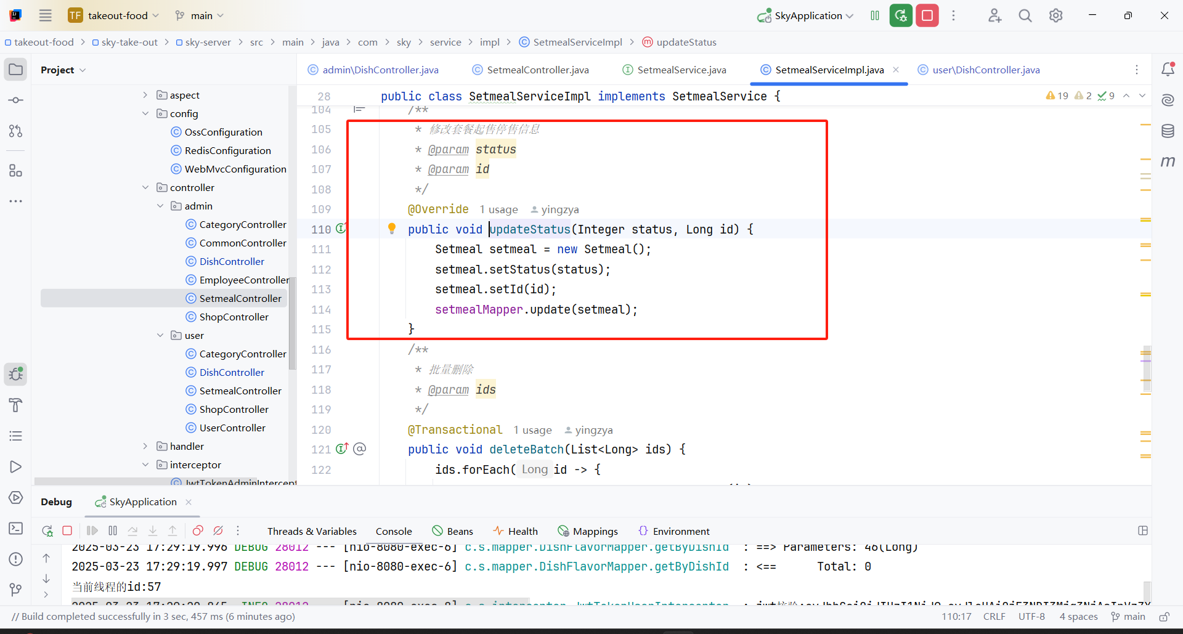1183x634 pixels.
Task: Open the Problems tool window
Action: [16, 559]
